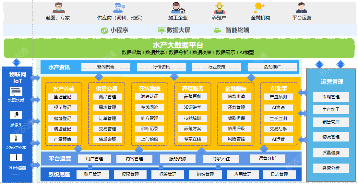
Task: Open 采购管理 in 运营管理 panel
Action: (331, 97)
